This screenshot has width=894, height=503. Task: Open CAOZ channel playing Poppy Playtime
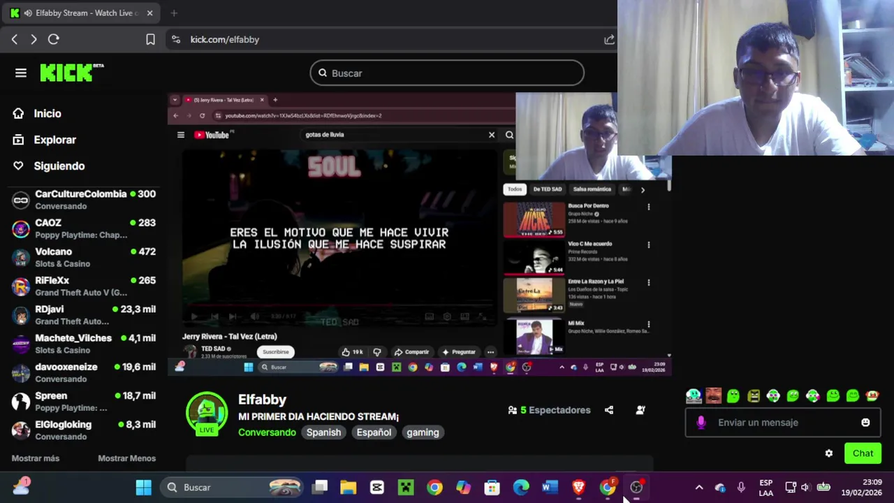tap(84, 228)
